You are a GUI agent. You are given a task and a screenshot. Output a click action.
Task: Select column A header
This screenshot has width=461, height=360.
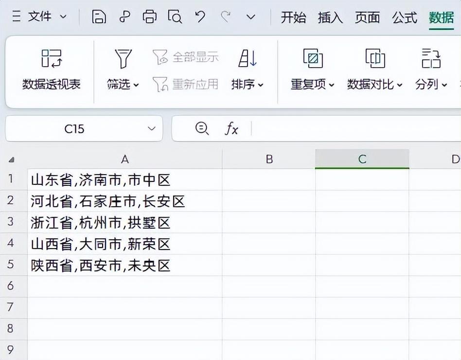[124, 159]
